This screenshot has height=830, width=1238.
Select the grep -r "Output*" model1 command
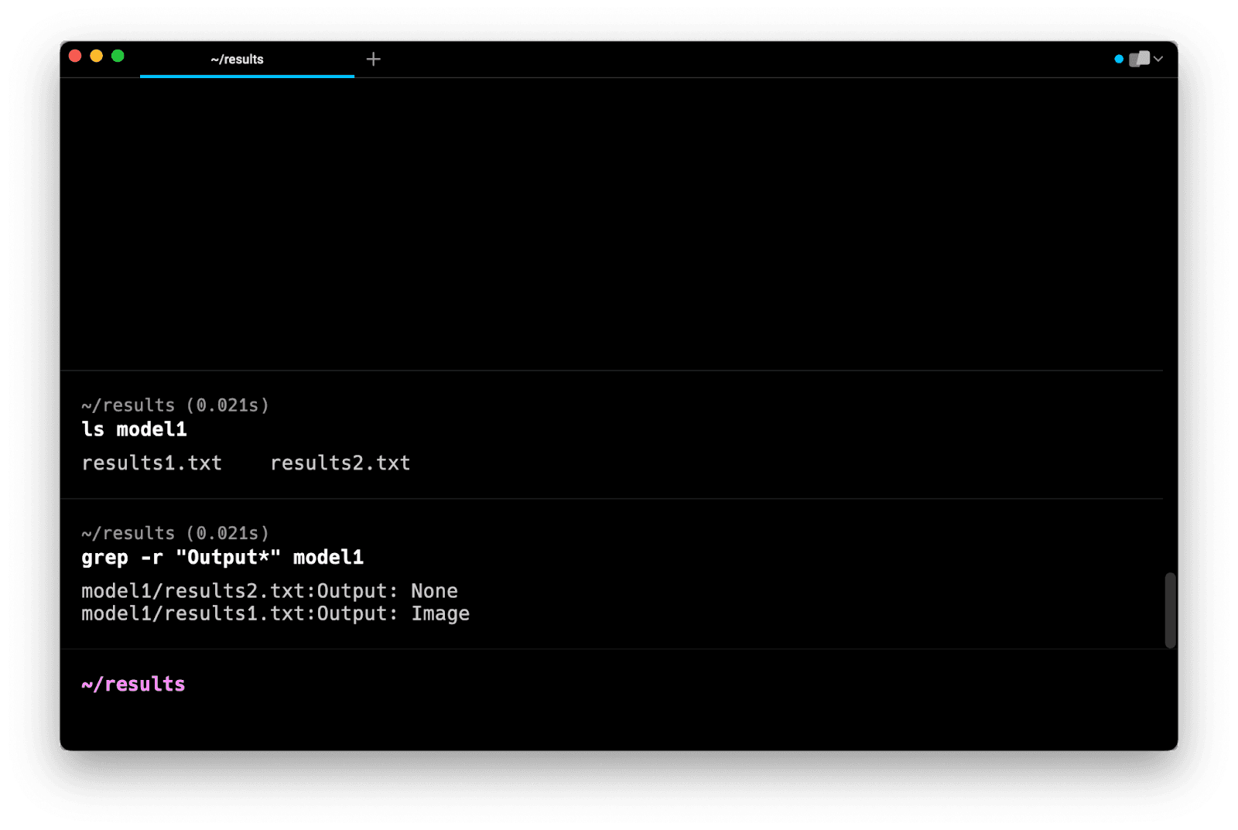[222, 558]
